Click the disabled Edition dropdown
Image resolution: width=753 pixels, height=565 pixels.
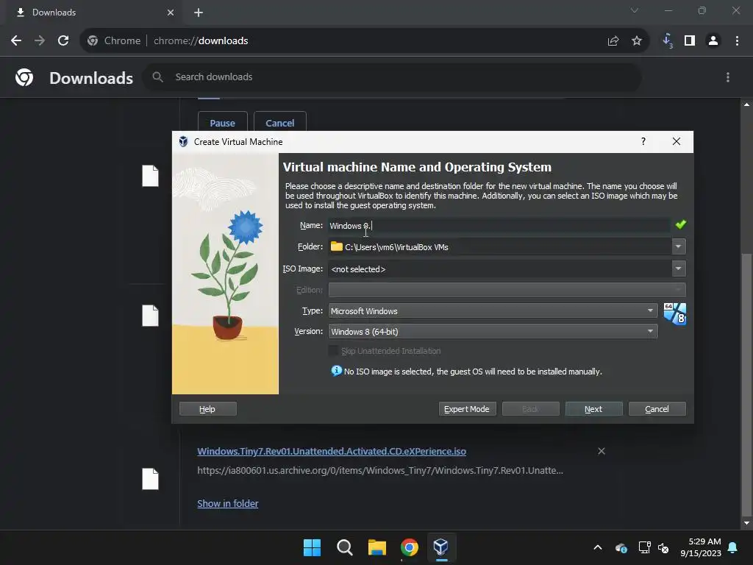[507, 290]
